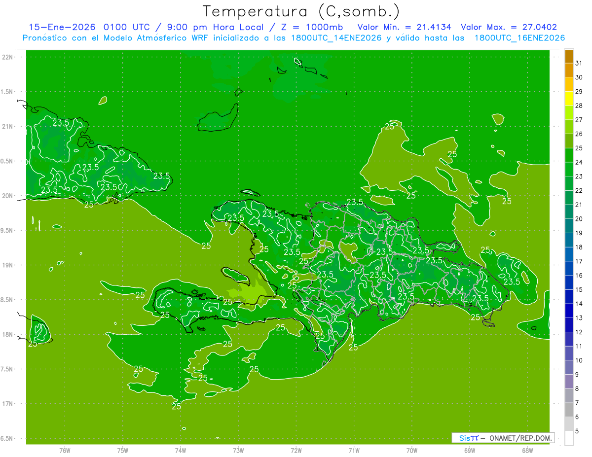Click legend value "7" on color bar
This screenshot has height=457, width=592.
[x=577, y=403]
